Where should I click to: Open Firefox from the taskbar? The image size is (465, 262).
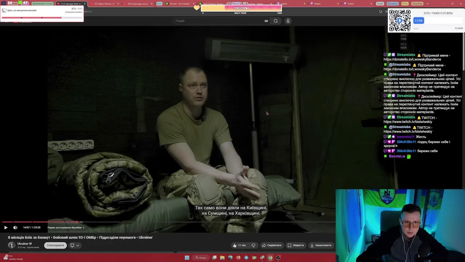pyautogui.click(x=238, y=258)
